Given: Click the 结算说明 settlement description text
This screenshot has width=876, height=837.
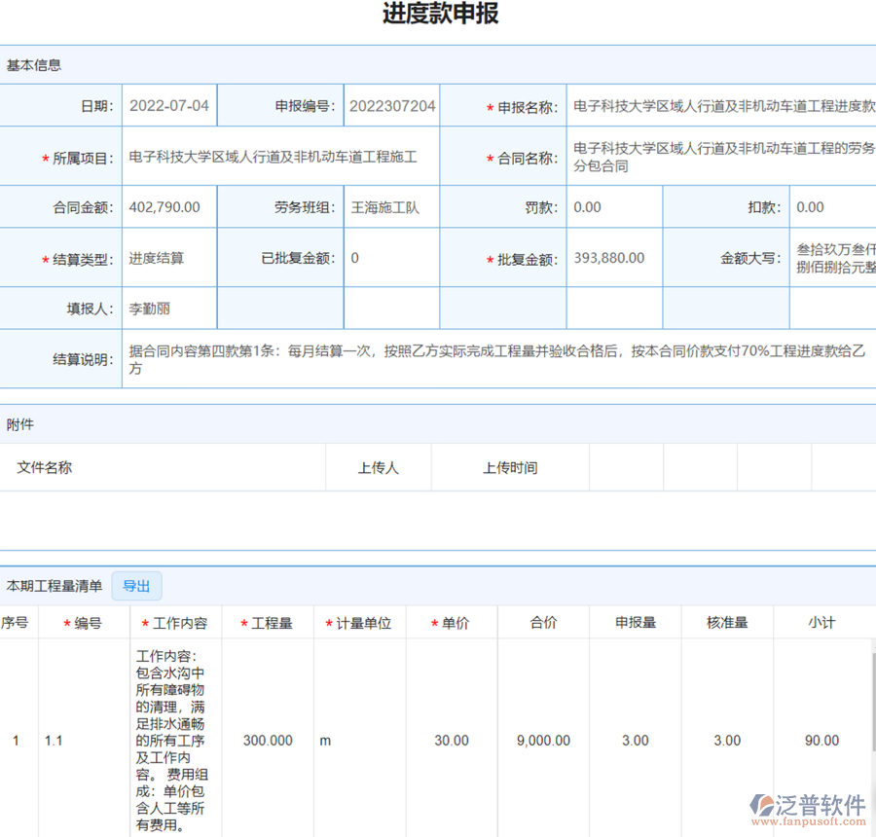Looking at the screenshot, I should [x=487, y=358].
